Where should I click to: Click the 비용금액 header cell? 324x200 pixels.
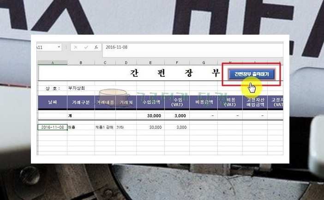(x=204, y=102)
